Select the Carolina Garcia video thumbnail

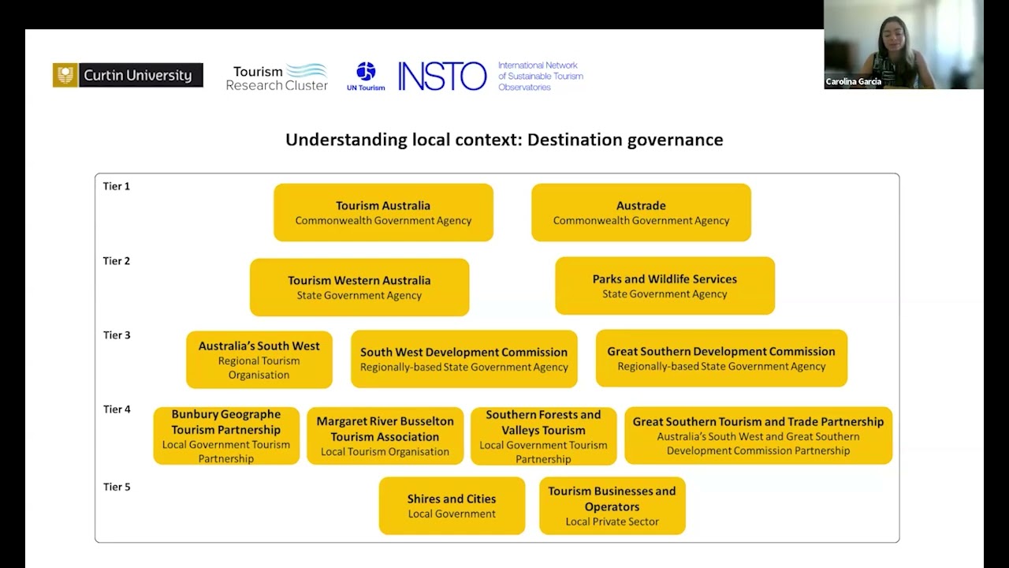[x=903, y=44]
